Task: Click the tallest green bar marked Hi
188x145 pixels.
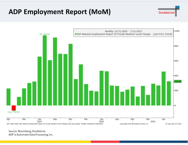Action: (45, 71)
